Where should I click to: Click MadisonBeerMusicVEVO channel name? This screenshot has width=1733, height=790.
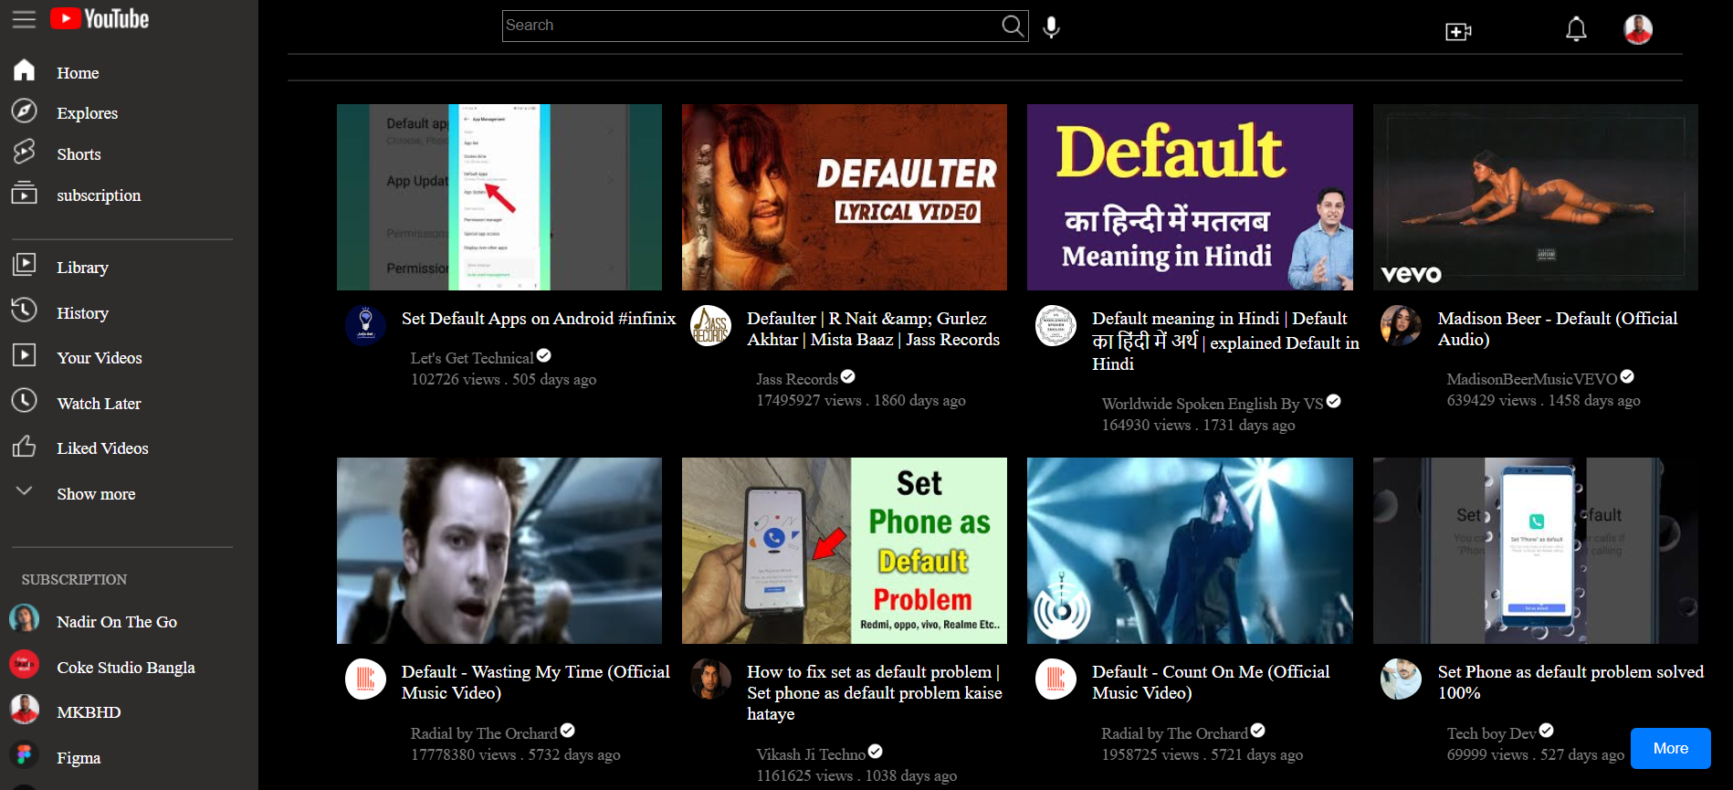1532,379
